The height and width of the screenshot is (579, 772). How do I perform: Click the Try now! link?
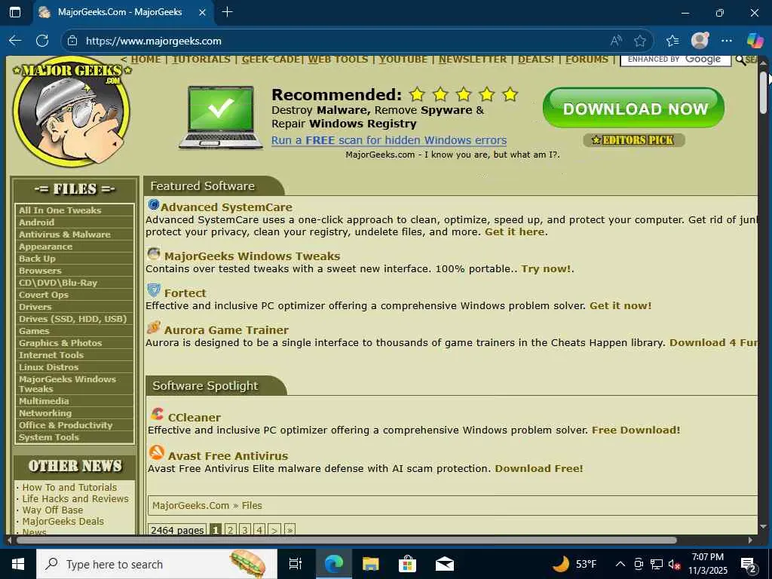(546, 269)
